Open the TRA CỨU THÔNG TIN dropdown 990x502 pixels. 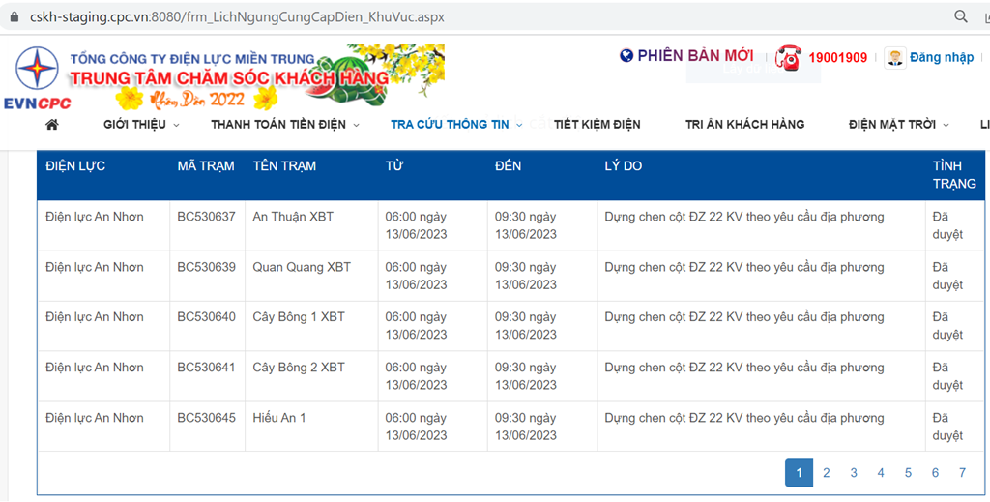(x=456, y=125)
